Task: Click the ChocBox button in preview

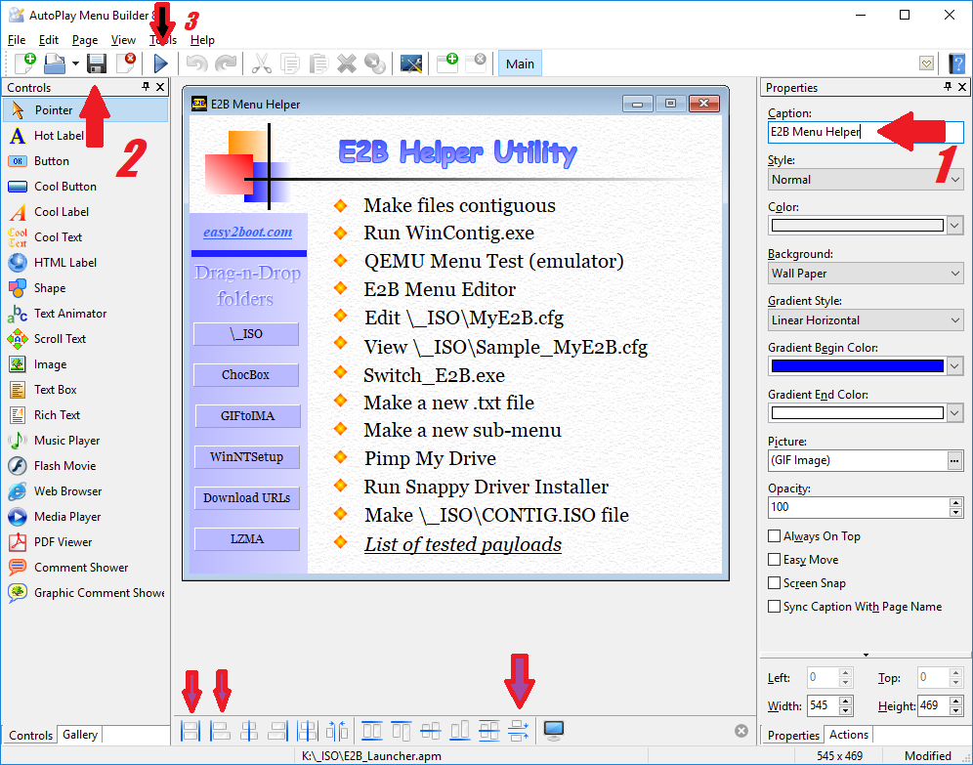Action: [246, 375]
